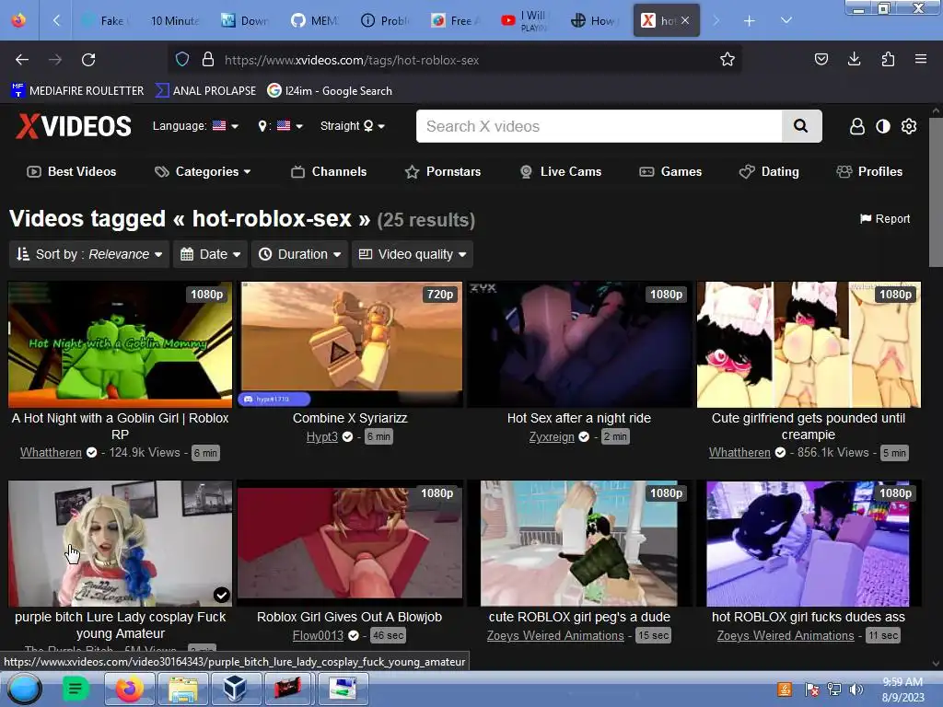Open Live Cams in the site menu

click(561, 172)
